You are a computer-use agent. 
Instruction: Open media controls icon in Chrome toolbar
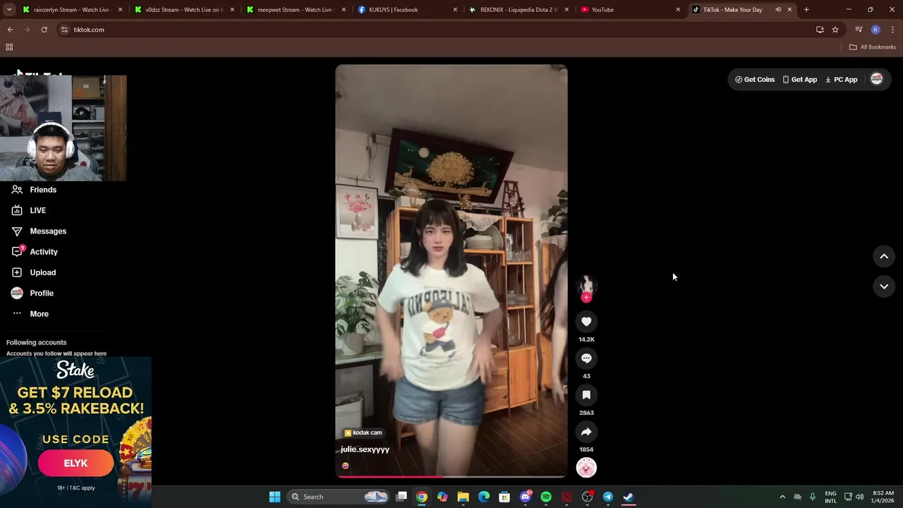pos(859,30)
